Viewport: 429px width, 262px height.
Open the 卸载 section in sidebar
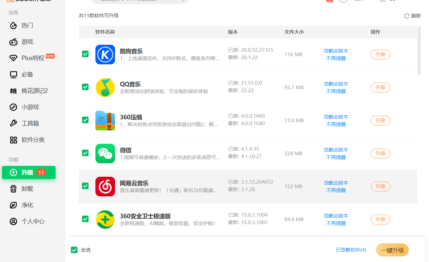pos(27,189)
